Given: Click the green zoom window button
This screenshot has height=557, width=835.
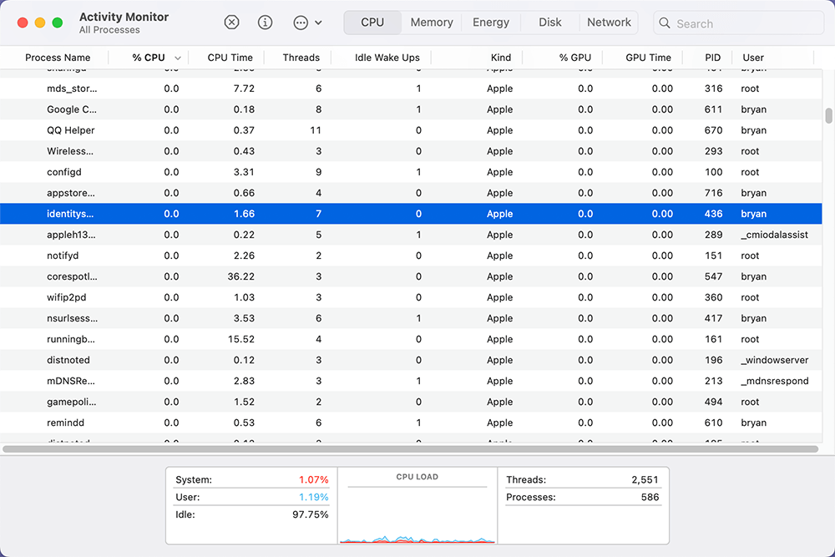Looking at the screenshot, I should 58,23.
